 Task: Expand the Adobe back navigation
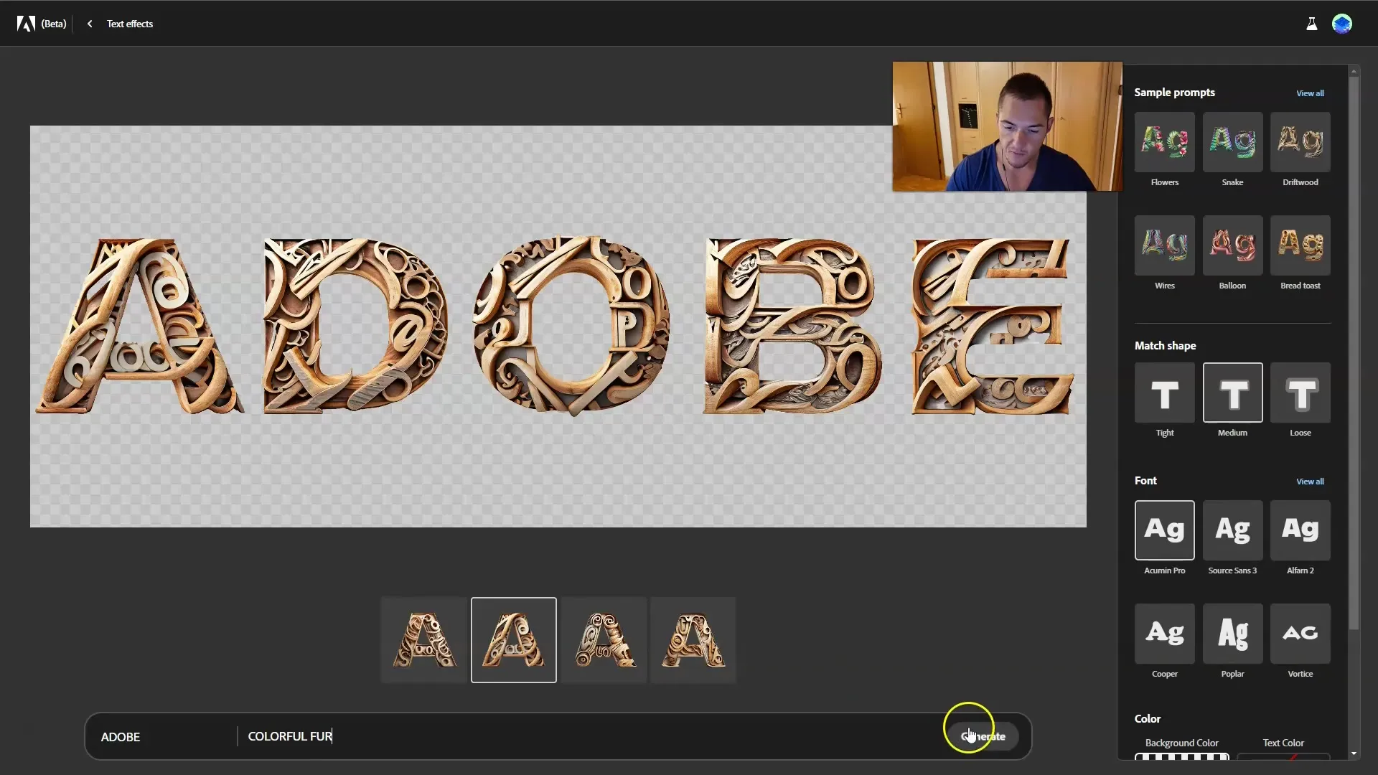click(x=89, y=24)
